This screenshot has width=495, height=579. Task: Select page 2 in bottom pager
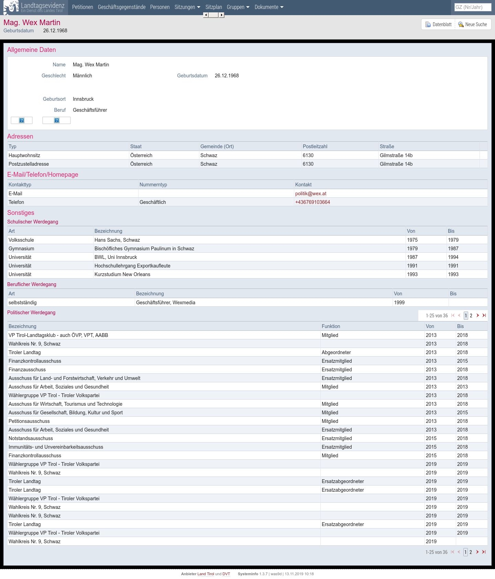pyautogui.click(x=471, y=552)
